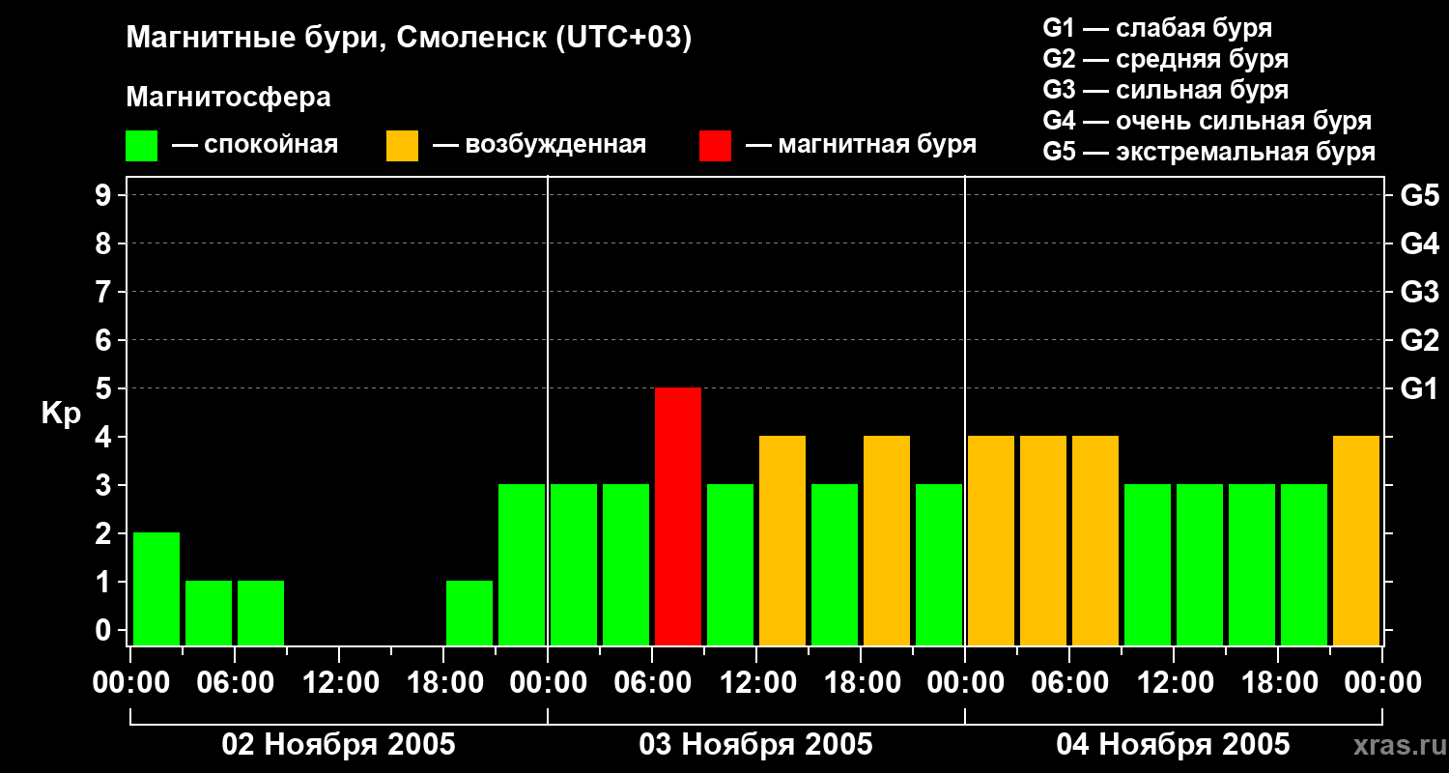Image resolution: width=1449 pixels, height=773 pixels.
Task: Click the '02 Ноября 2005' date label
Action: (338, 744)
